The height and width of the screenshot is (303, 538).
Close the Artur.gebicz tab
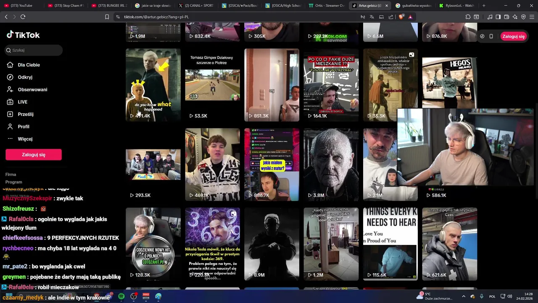coord(387,5)
